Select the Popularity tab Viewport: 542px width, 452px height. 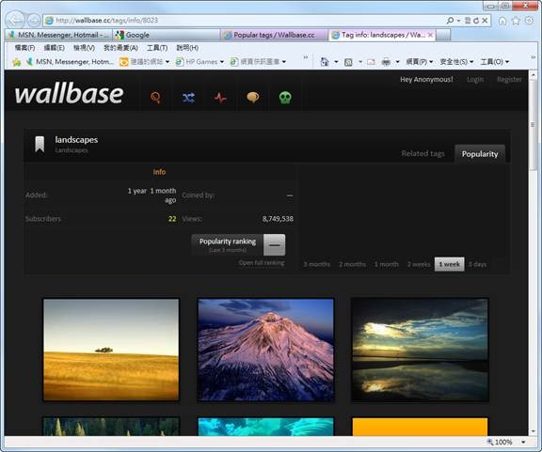pyautogui.click(x=480, y=154)
